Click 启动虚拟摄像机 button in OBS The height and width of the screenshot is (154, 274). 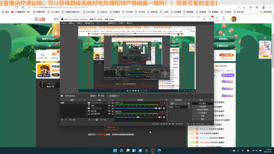click(202, 110)
